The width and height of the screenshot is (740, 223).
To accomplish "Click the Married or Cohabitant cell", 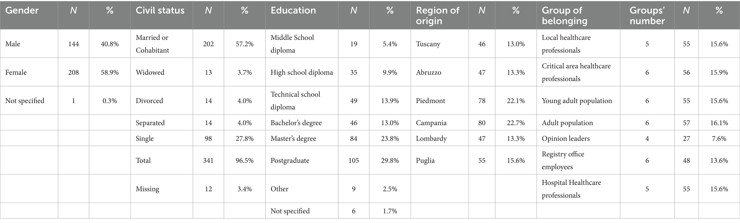I will [152, 44].
